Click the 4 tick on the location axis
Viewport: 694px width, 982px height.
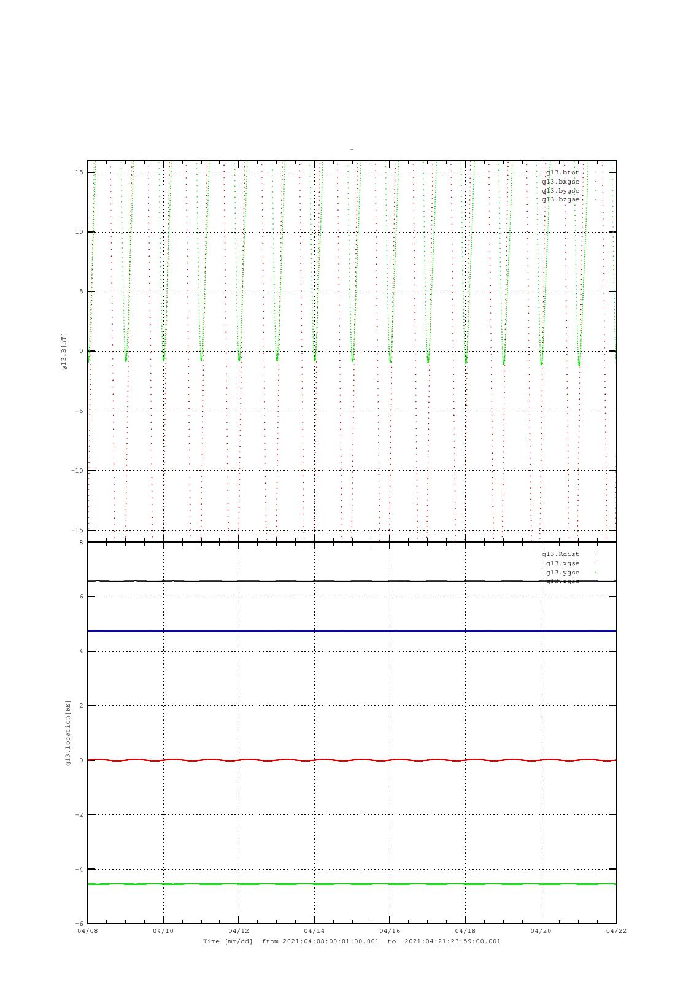coord(81,651)
